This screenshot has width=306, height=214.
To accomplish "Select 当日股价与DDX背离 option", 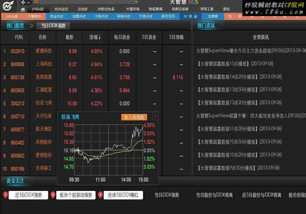I will coord(214,195).
